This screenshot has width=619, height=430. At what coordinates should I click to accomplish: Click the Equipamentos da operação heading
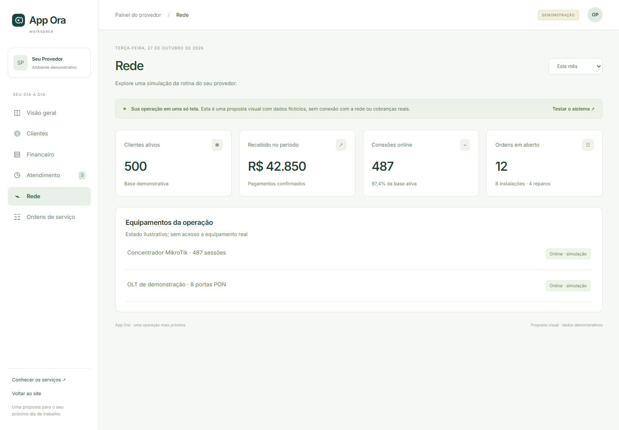169,223
